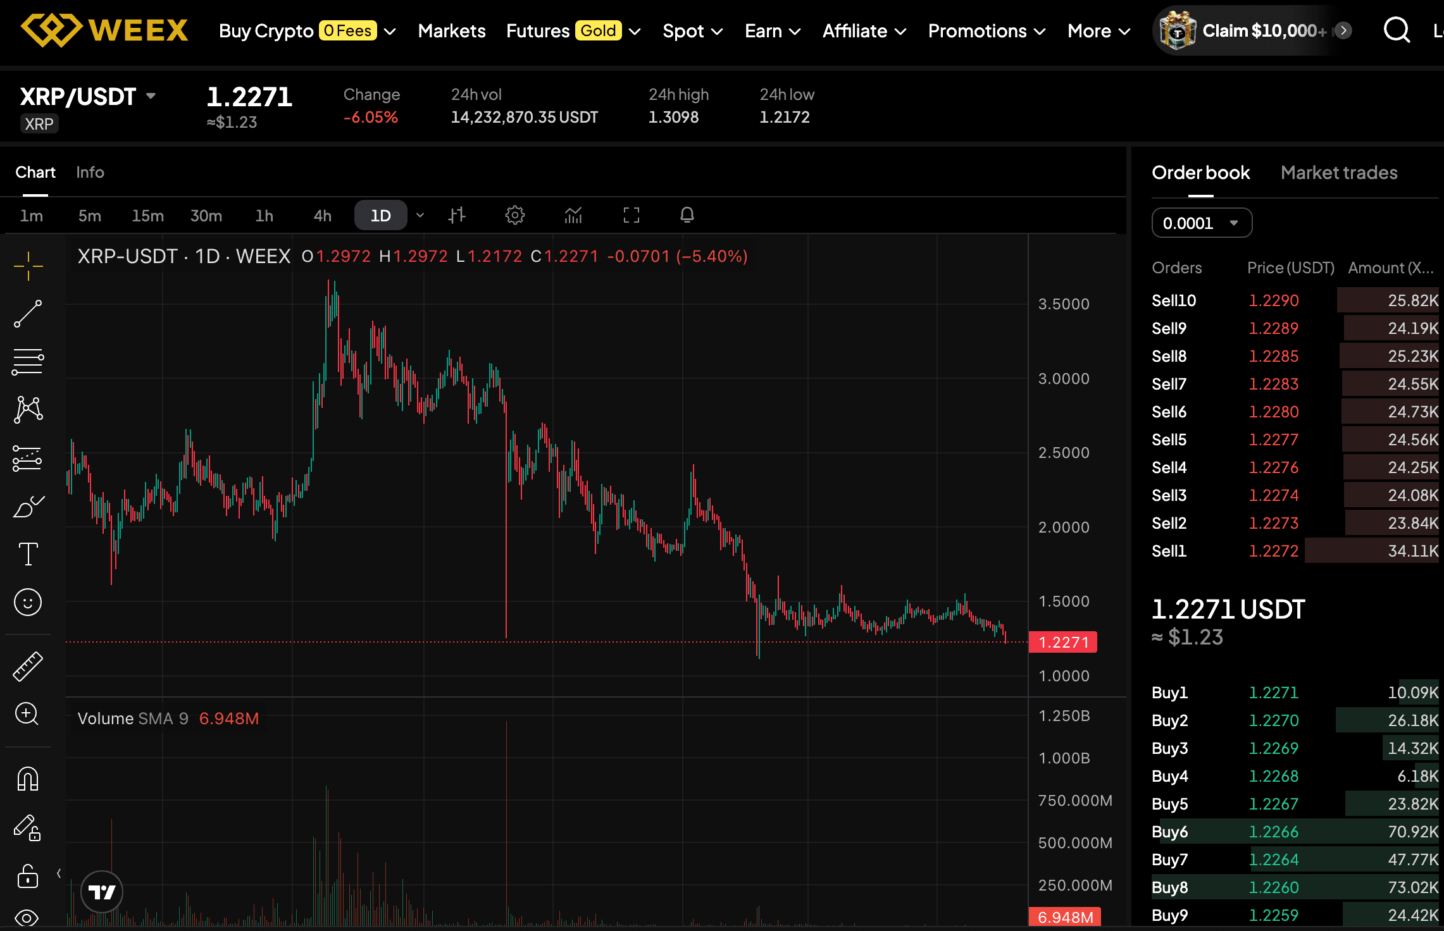The width and height of the screenshot is (1444, 931).
Task: Select the brush drawing tool
Action: (28, 507)
